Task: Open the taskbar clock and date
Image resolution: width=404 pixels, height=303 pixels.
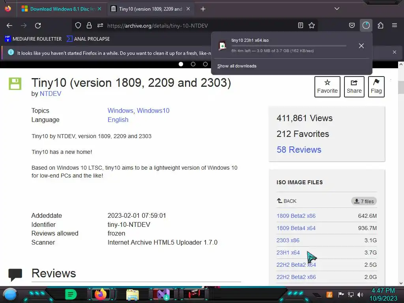Action: coord(383,294)
